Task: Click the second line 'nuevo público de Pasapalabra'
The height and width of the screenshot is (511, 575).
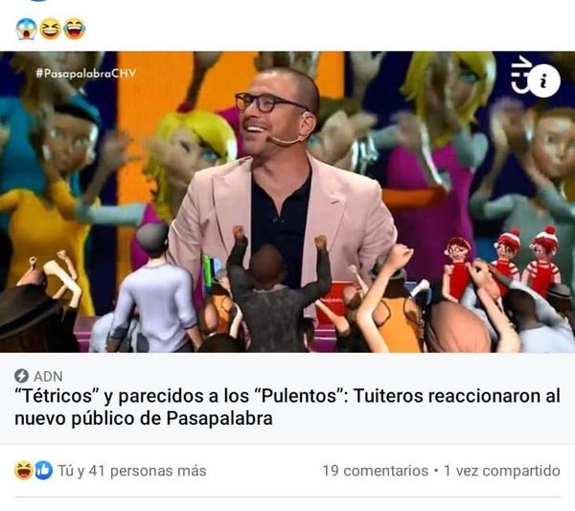Action: 144,418
